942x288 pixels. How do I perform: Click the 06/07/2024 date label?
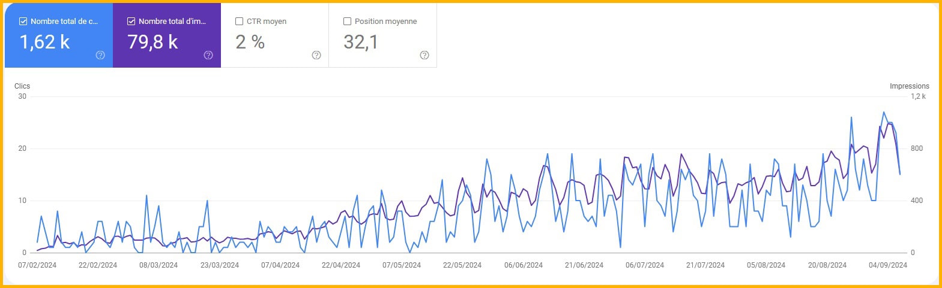pos(645,265)
